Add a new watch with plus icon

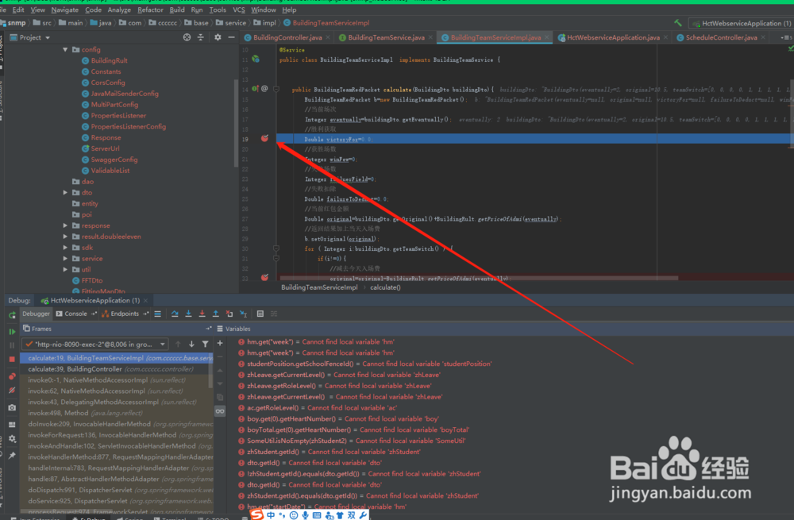pyautogui.click(x=220, y=343)
